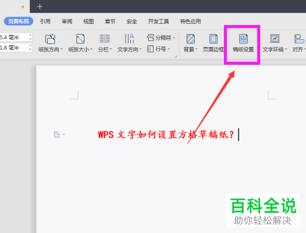
Task: Expand the 纸张方向 dropdown arrow
Action: point(61,50)
